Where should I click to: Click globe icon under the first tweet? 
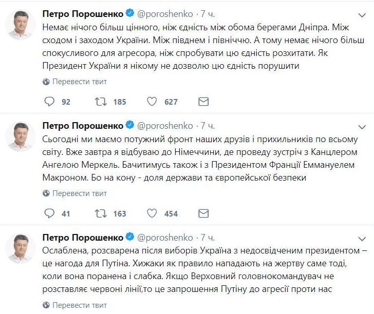pos(46,81)
